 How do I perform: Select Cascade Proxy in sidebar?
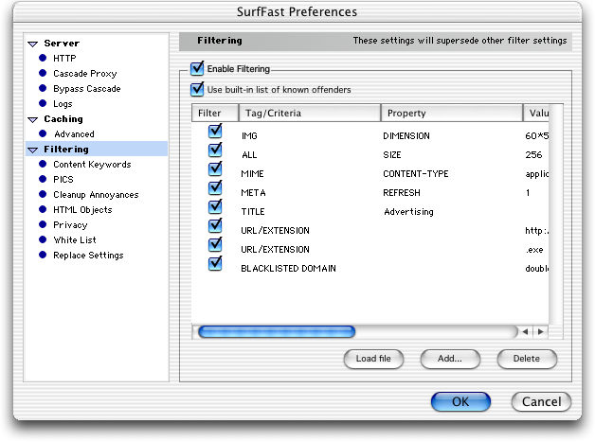tap(84, 74)
